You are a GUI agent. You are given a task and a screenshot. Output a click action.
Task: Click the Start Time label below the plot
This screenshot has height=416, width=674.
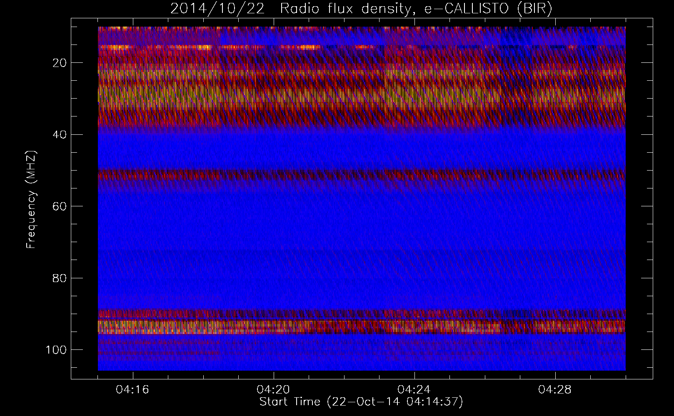361,402
